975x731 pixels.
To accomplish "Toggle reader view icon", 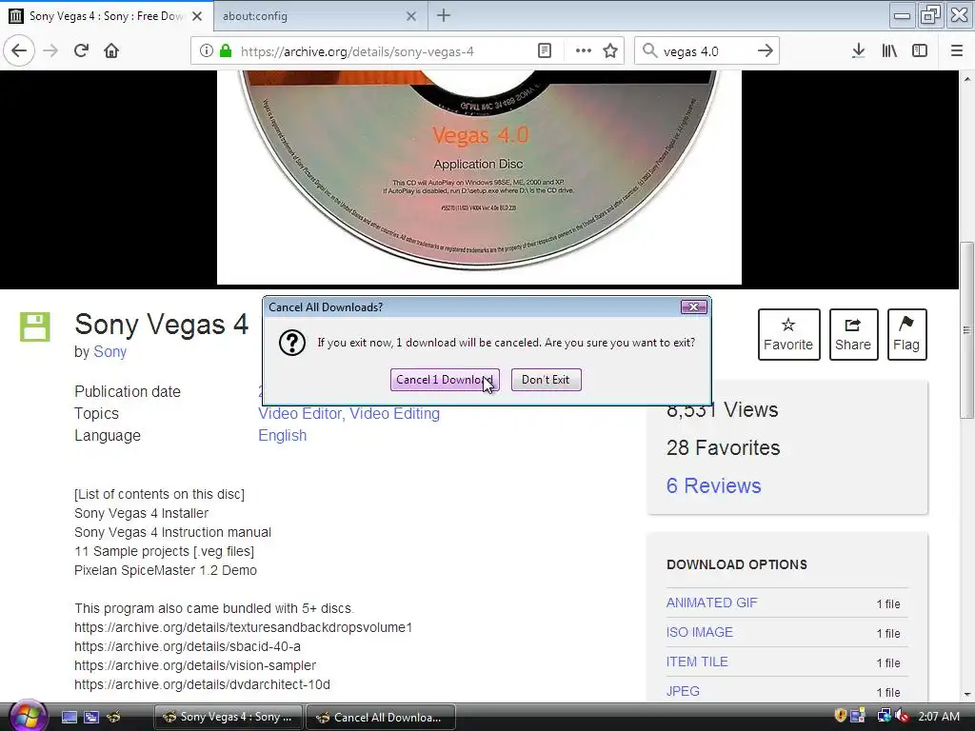I will pos(544,51).
